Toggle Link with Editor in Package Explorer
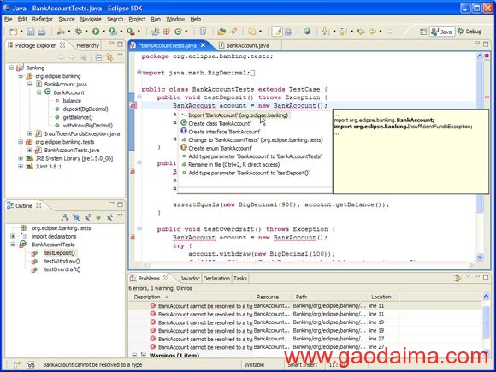This screenshot has height=372, width=496. (x=109, y=57)
